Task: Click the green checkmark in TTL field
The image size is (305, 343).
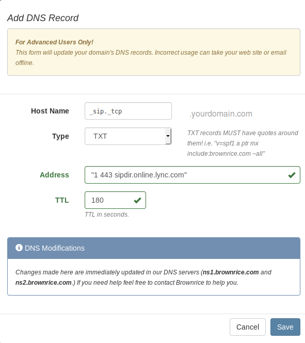Action: pyautogui.click(x=137, y=200)
